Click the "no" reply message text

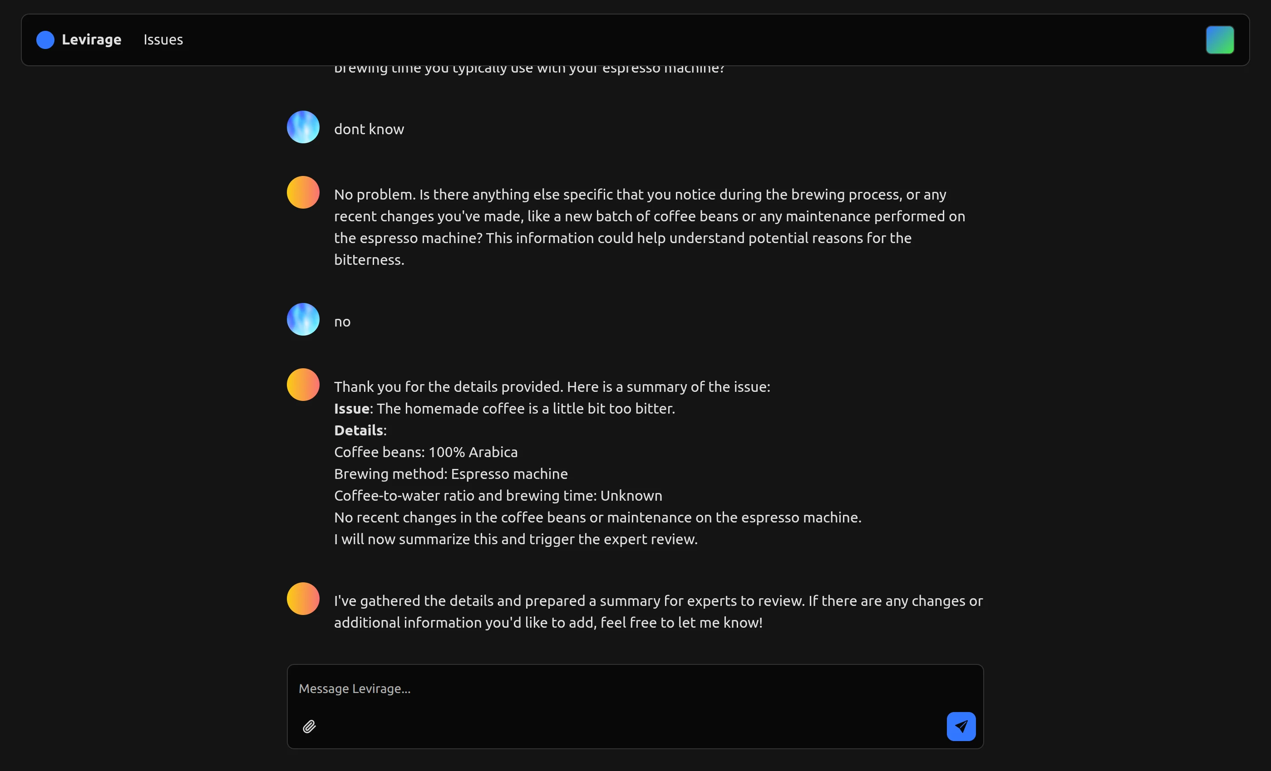tap(342, 322)
